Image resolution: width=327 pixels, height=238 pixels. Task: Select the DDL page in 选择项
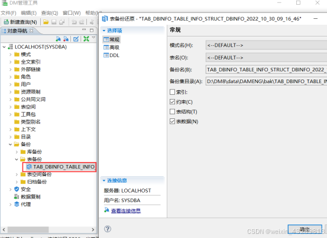coord(112,55)
